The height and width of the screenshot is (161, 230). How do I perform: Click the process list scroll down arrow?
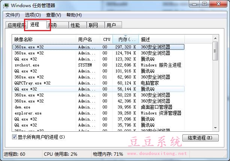click(215, 128)
